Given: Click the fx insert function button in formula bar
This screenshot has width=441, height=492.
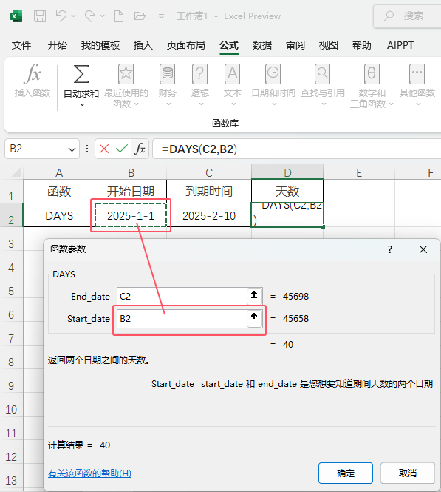Looking at the screenshot, I should tap(140, 149).
